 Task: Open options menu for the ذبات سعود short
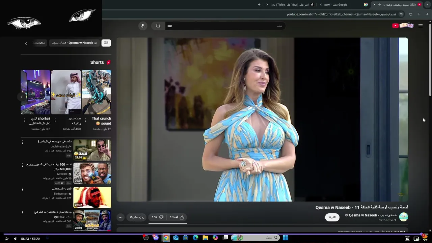[x=55, y=120]
